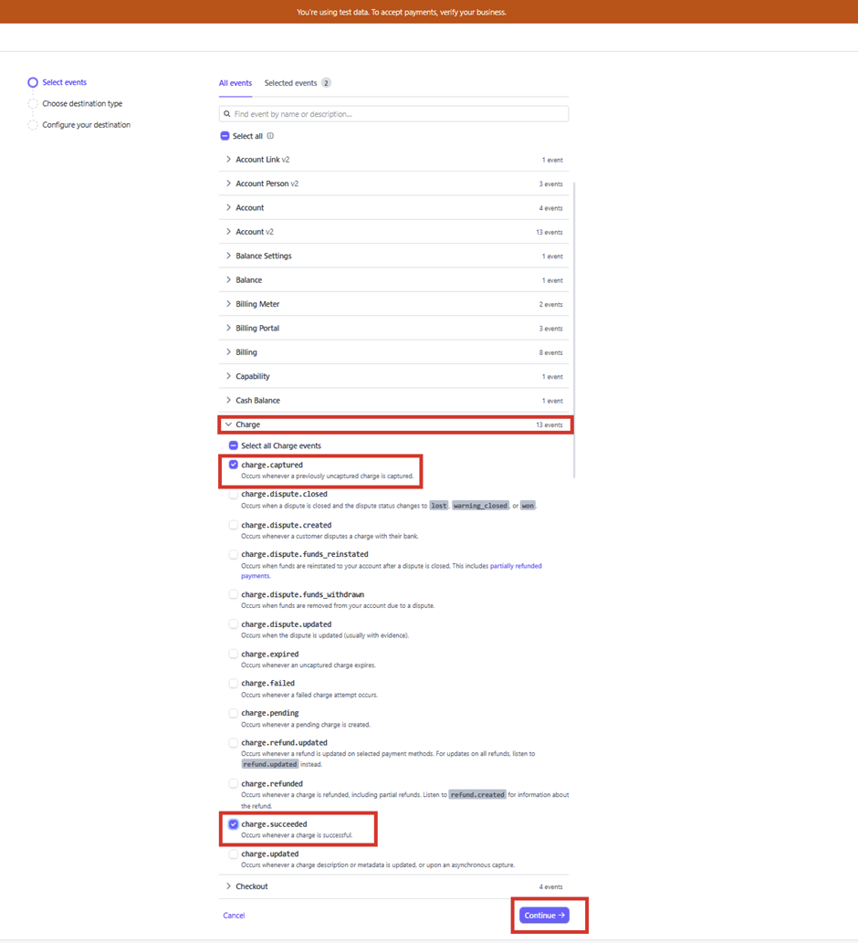Screen dimensions: 858x943
Task: Enable the charge.failed event checkbox
Action: pyautogui.click(x=234, y=683)
